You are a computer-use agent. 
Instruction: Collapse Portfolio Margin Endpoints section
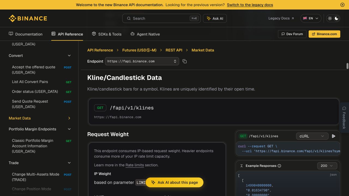40,129
